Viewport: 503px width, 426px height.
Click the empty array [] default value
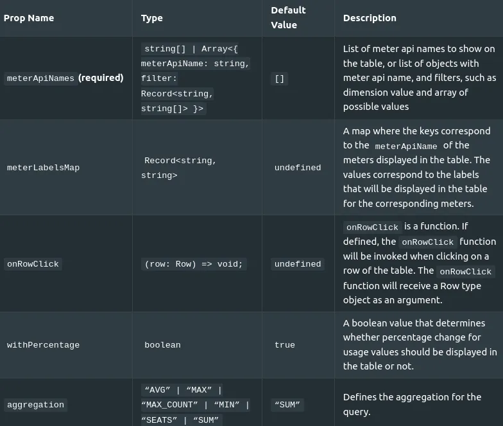(x=280, y=78)
